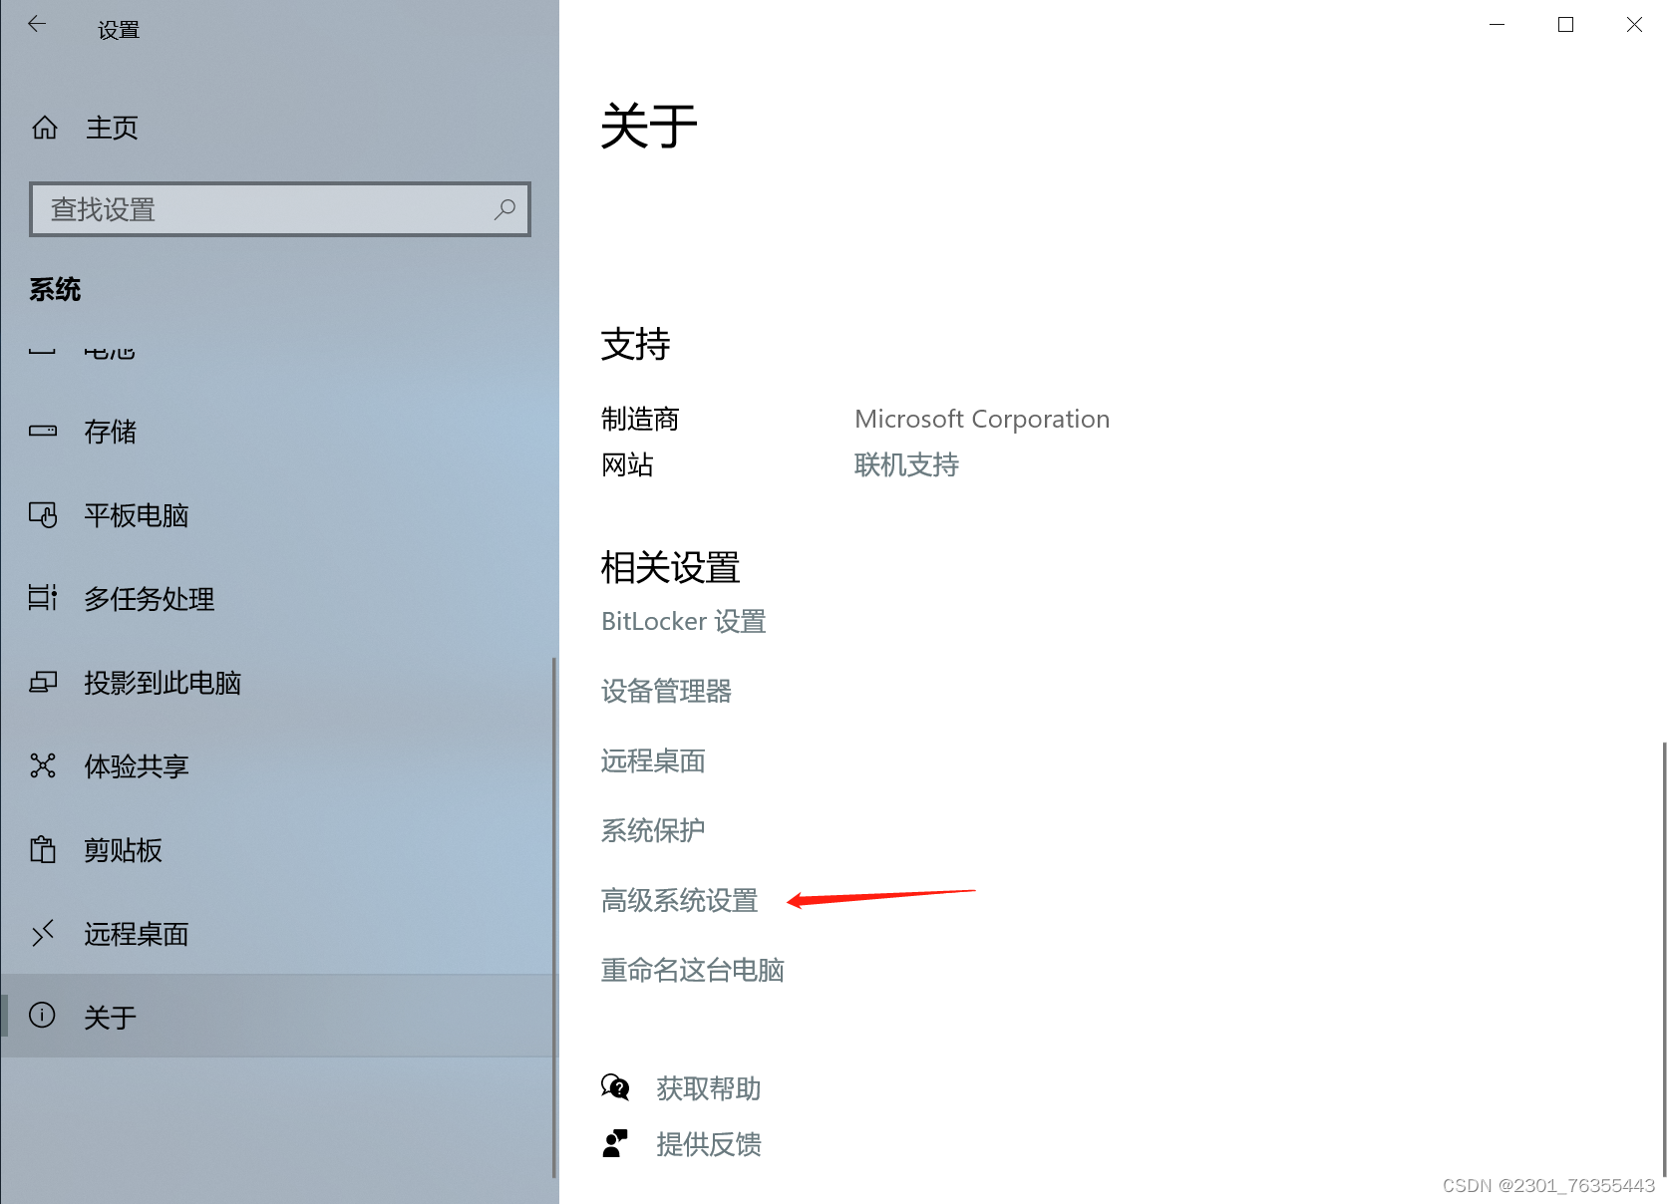Screen dimensions: 1670x1204
Task: Open the 剪贴板 settings page
Action: tap(123, 850)
